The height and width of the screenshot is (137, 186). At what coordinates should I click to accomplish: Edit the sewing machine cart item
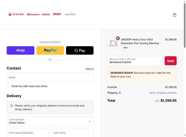pos(125,48)
